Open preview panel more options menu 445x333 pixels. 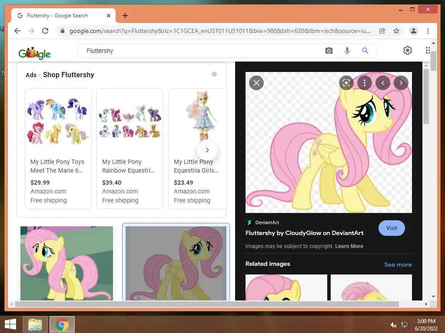pyautogui.click(x=365, y=83)
